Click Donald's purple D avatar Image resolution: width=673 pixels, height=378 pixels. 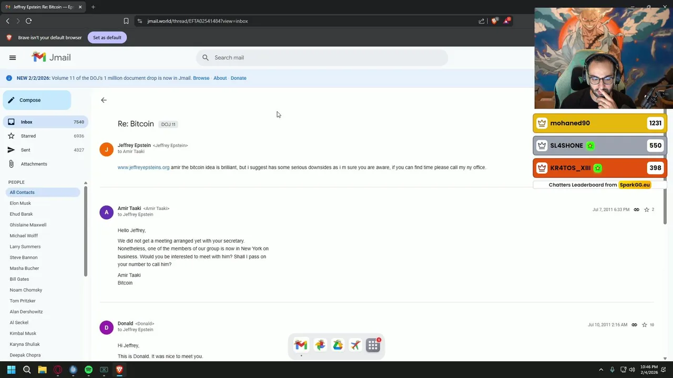(106, 328)
